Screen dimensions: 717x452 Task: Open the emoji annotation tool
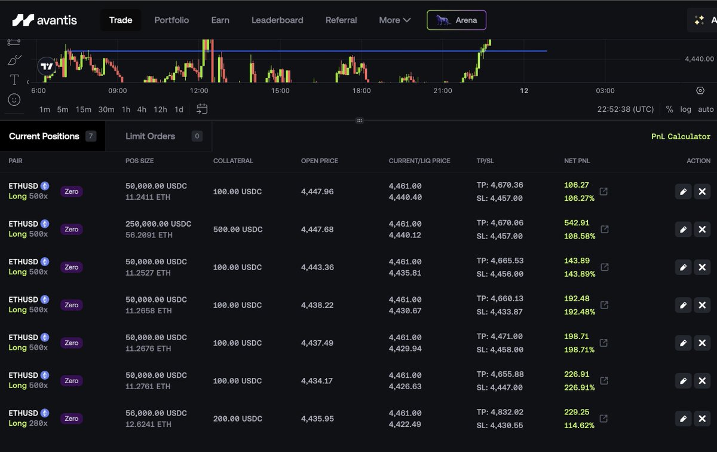[14, 100]
